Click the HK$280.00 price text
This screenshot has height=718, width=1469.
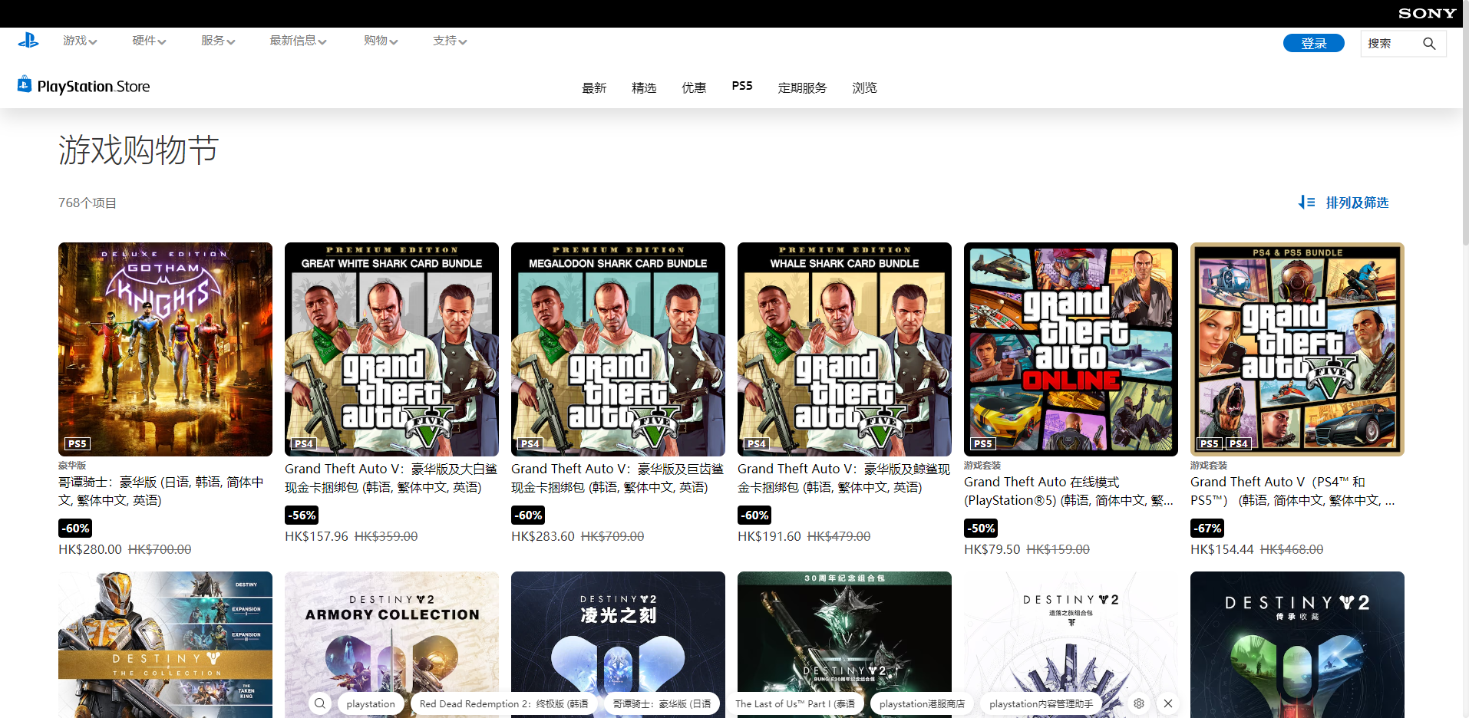click(90, 549)
